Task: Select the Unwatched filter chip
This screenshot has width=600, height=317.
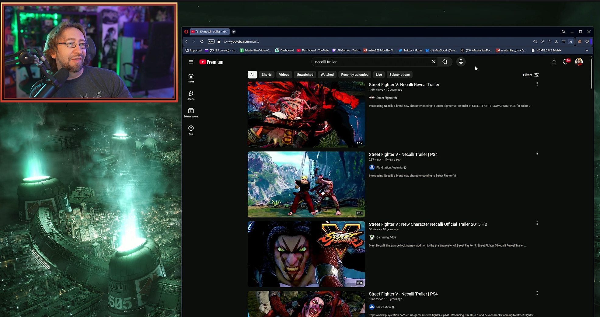Action: 305,75
